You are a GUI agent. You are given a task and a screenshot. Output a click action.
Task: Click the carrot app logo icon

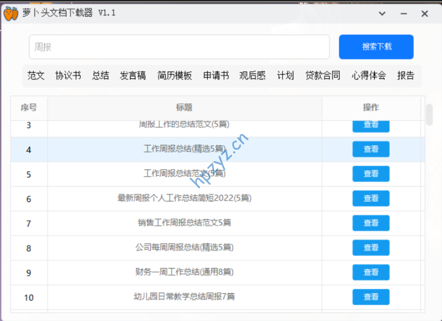coord(11,13)
